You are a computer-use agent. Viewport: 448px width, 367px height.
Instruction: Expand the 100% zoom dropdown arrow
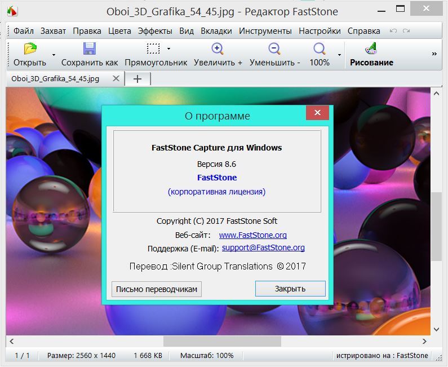click(x=339, y=55)
